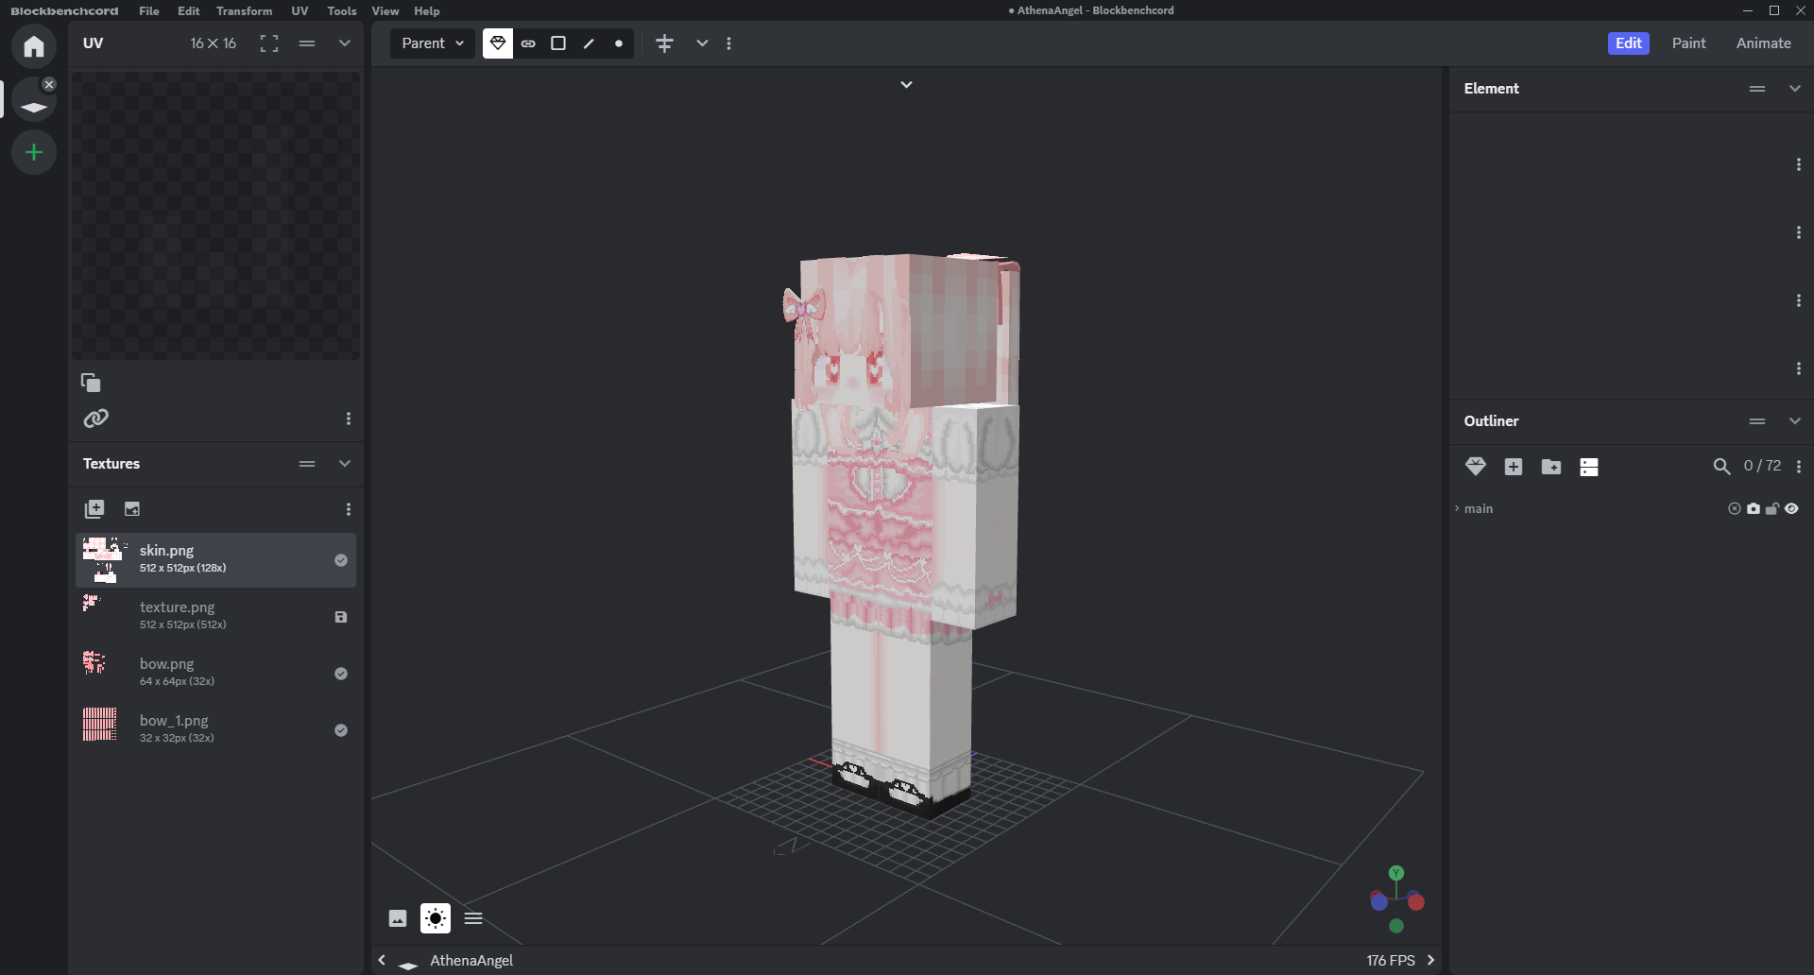Click the Home start screen icon
This screenshot has height=975, width=1814.
34,46
